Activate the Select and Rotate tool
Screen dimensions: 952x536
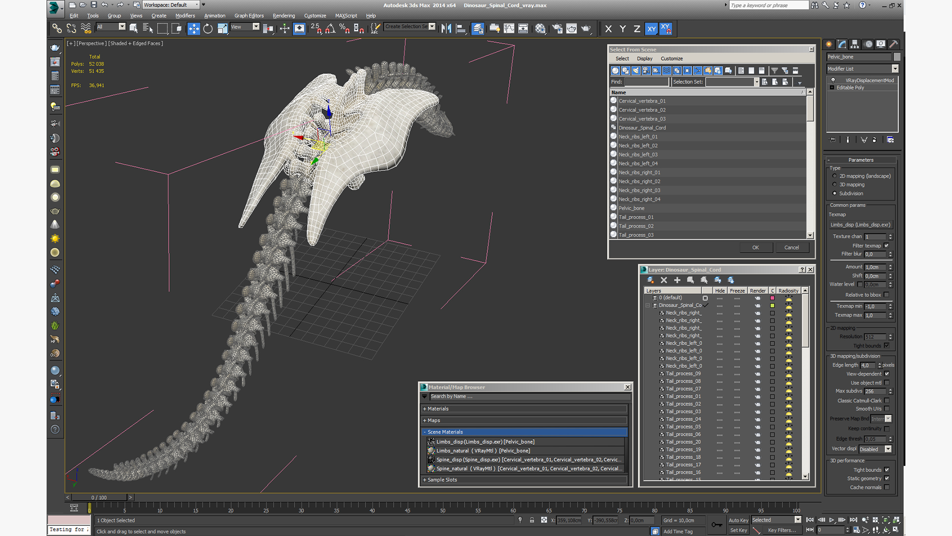pos(208,29)
